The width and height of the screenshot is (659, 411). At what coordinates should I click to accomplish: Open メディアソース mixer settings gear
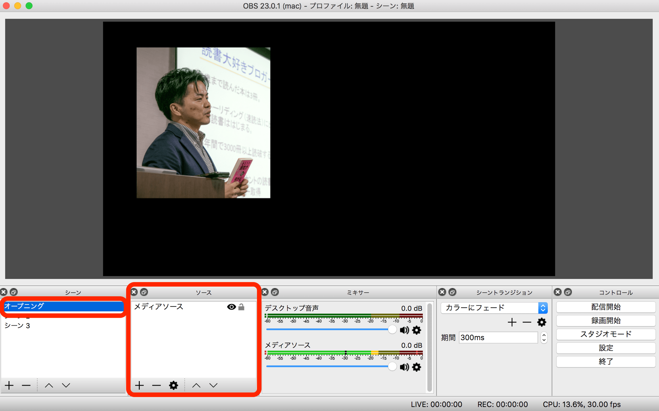point(417,367)
